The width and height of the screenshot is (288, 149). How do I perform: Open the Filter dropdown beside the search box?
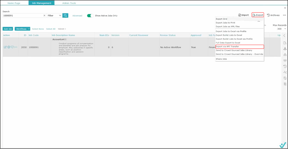54,15
